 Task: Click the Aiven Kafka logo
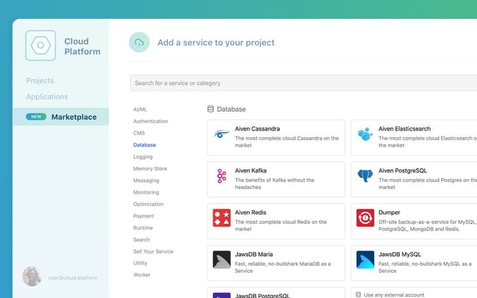click(x=221, y=176)
